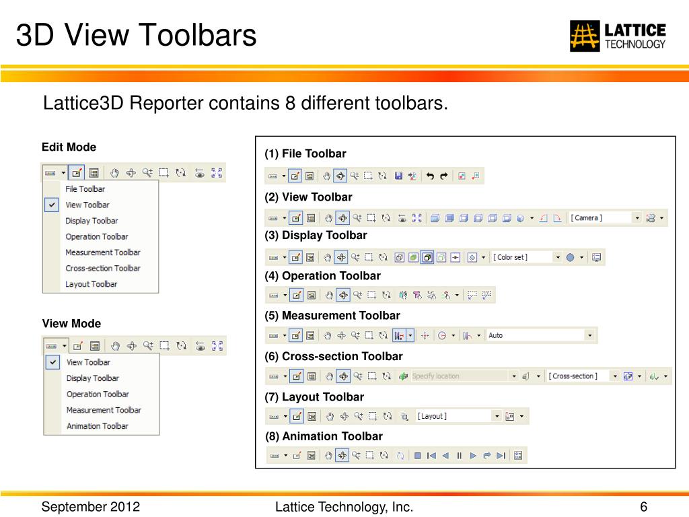Click the fit-all icon in Edit Mode toolbar

coord(217,173)
